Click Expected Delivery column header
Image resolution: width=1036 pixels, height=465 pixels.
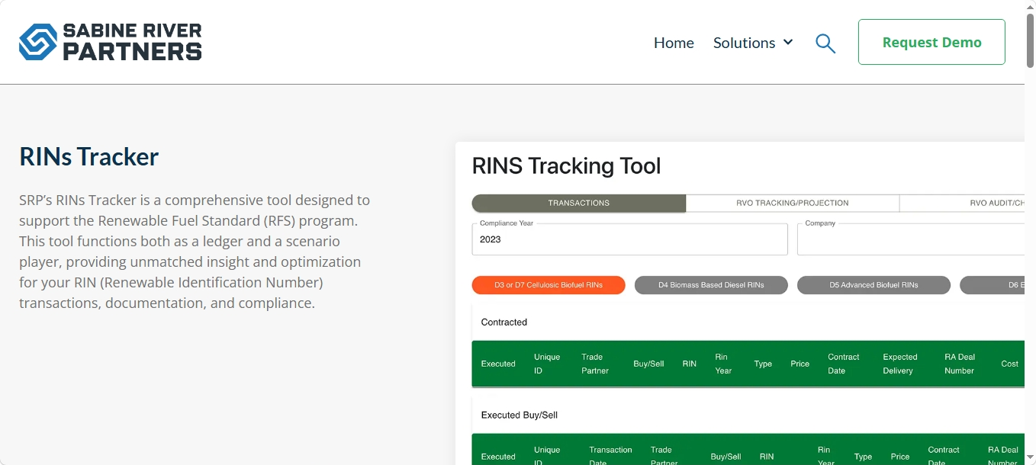pos(900,364)
